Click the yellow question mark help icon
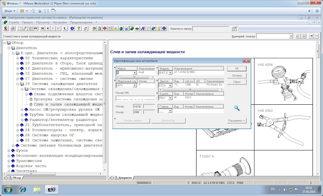 point(79,29)
